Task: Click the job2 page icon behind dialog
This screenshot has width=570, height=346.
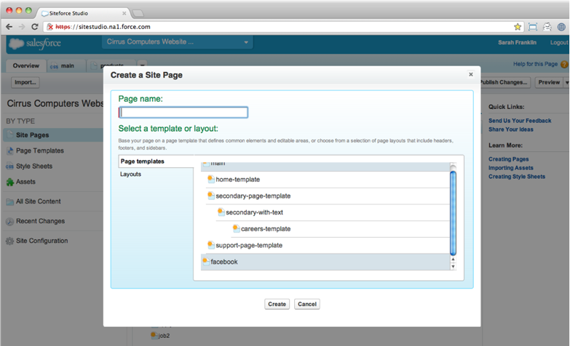Action: [154, 335]
